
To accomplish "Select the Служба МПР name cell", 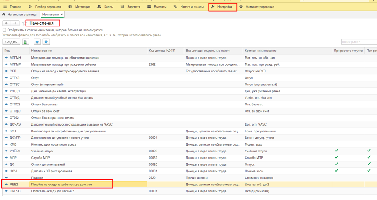I will [x=88, y=158].
